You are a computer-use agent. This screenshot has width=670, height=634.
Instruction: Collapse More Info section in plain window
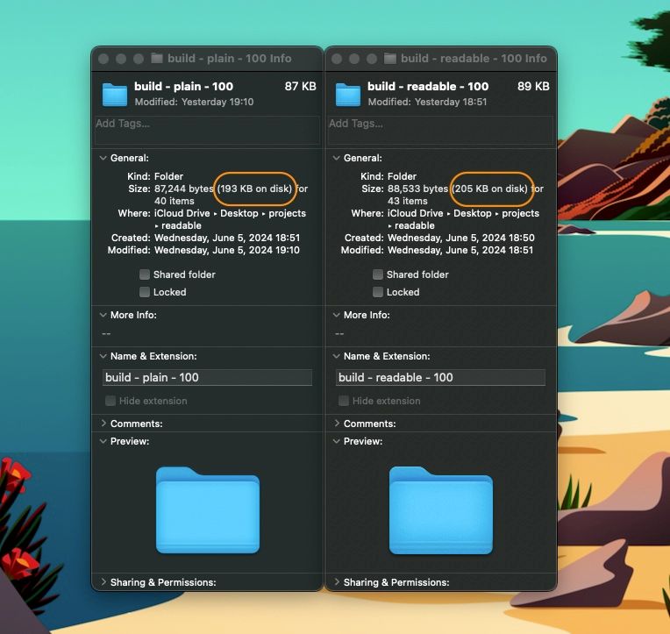[x=103, y=315]
